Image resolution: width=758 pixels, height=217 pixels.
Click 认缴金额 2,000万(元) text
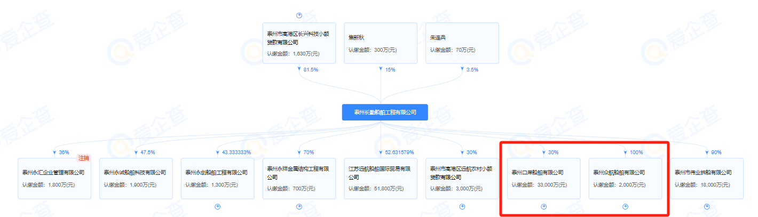[620, 185]
